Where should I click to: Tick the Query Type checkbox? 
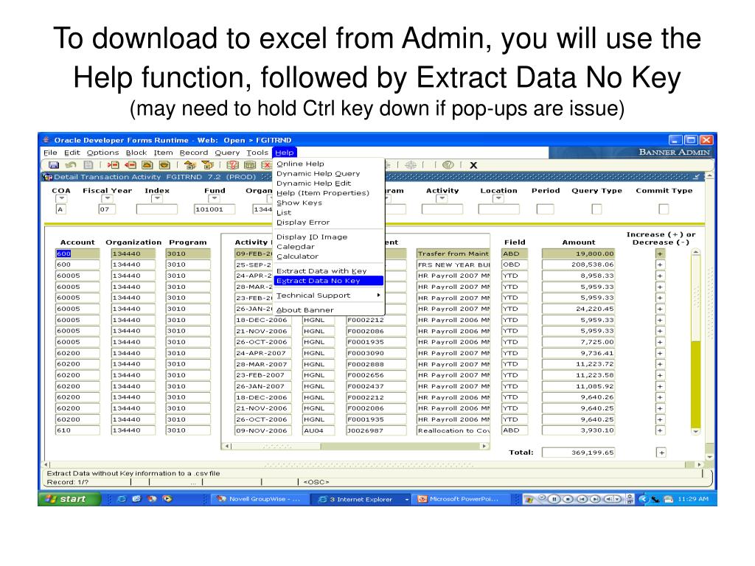click(596, 209)
